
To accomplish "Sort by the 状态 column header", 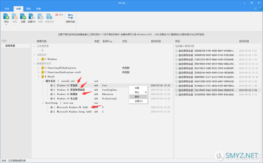I will (x=135, y=41).
